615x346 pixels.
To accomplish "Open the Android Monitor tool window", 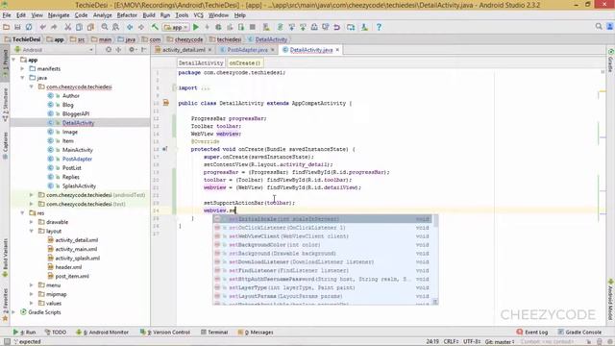I will coord(103,333).
